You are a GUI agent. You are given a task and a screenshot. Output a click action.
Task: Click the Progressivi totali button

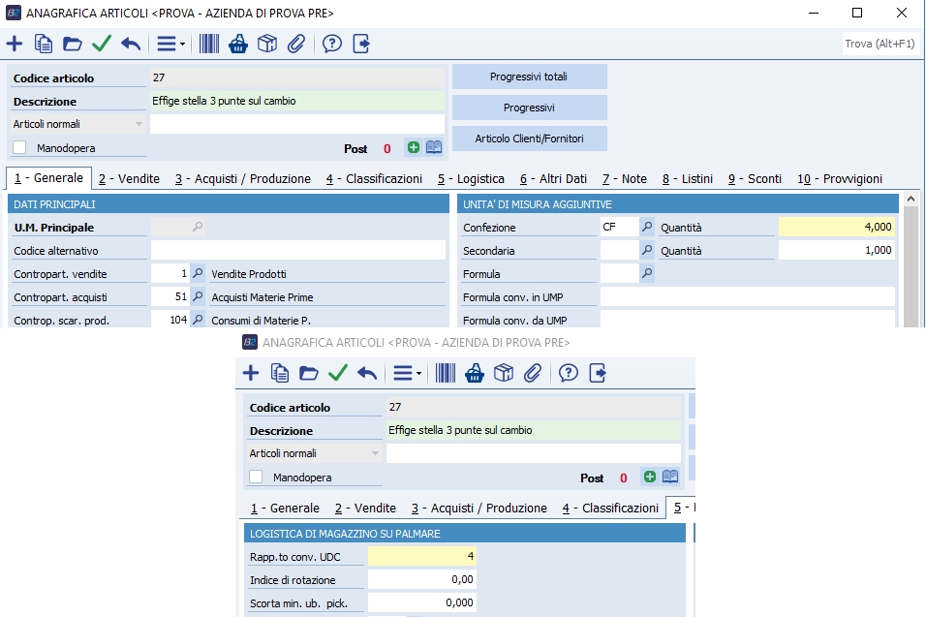[529, 77]
